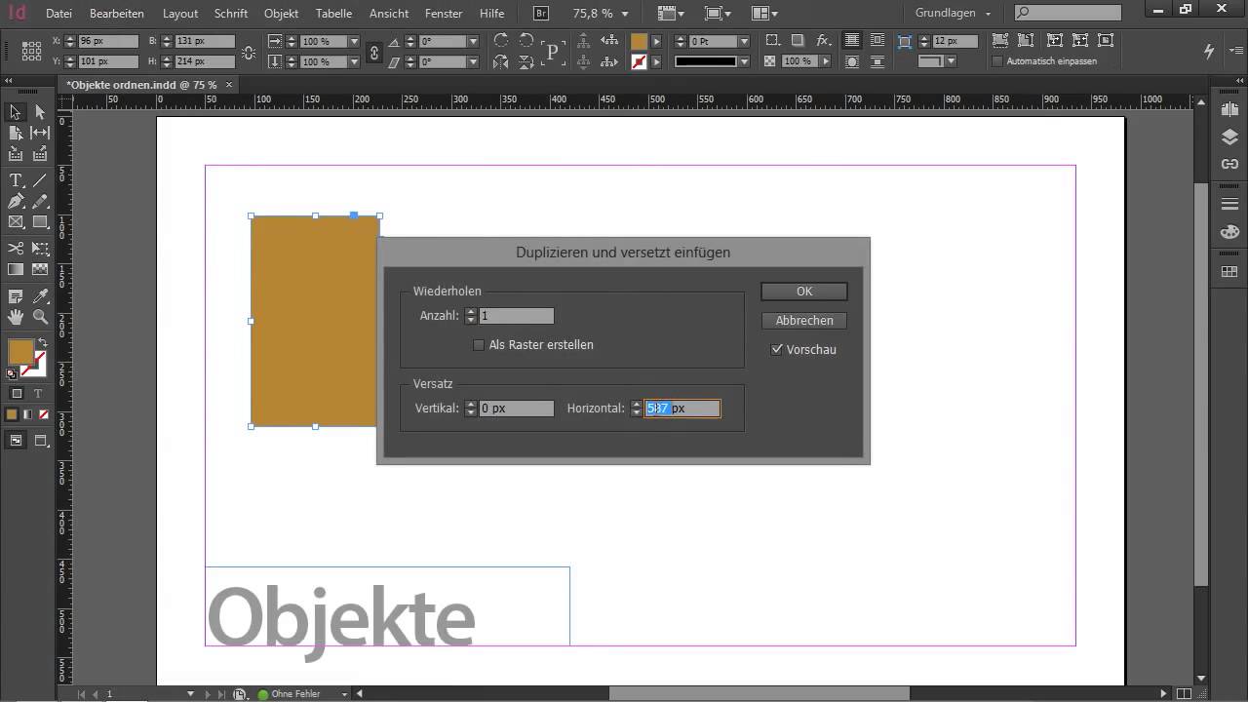The height and width of the screenshot is (702, 1248).
Task: Select the Rectangle tool
Action: point(40,222)
